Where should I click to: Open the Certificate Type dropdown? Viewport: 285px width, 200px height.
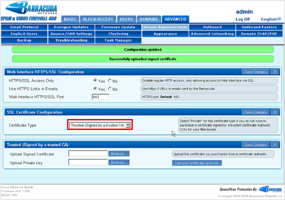128,125
